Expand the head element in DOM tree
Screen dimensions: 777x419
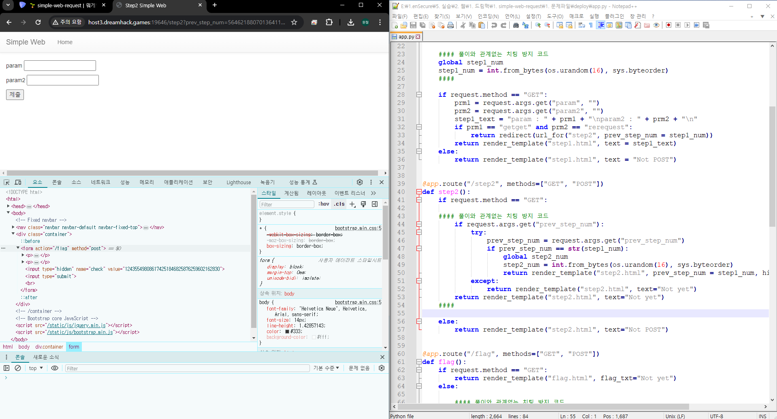(x=8, y=206)
